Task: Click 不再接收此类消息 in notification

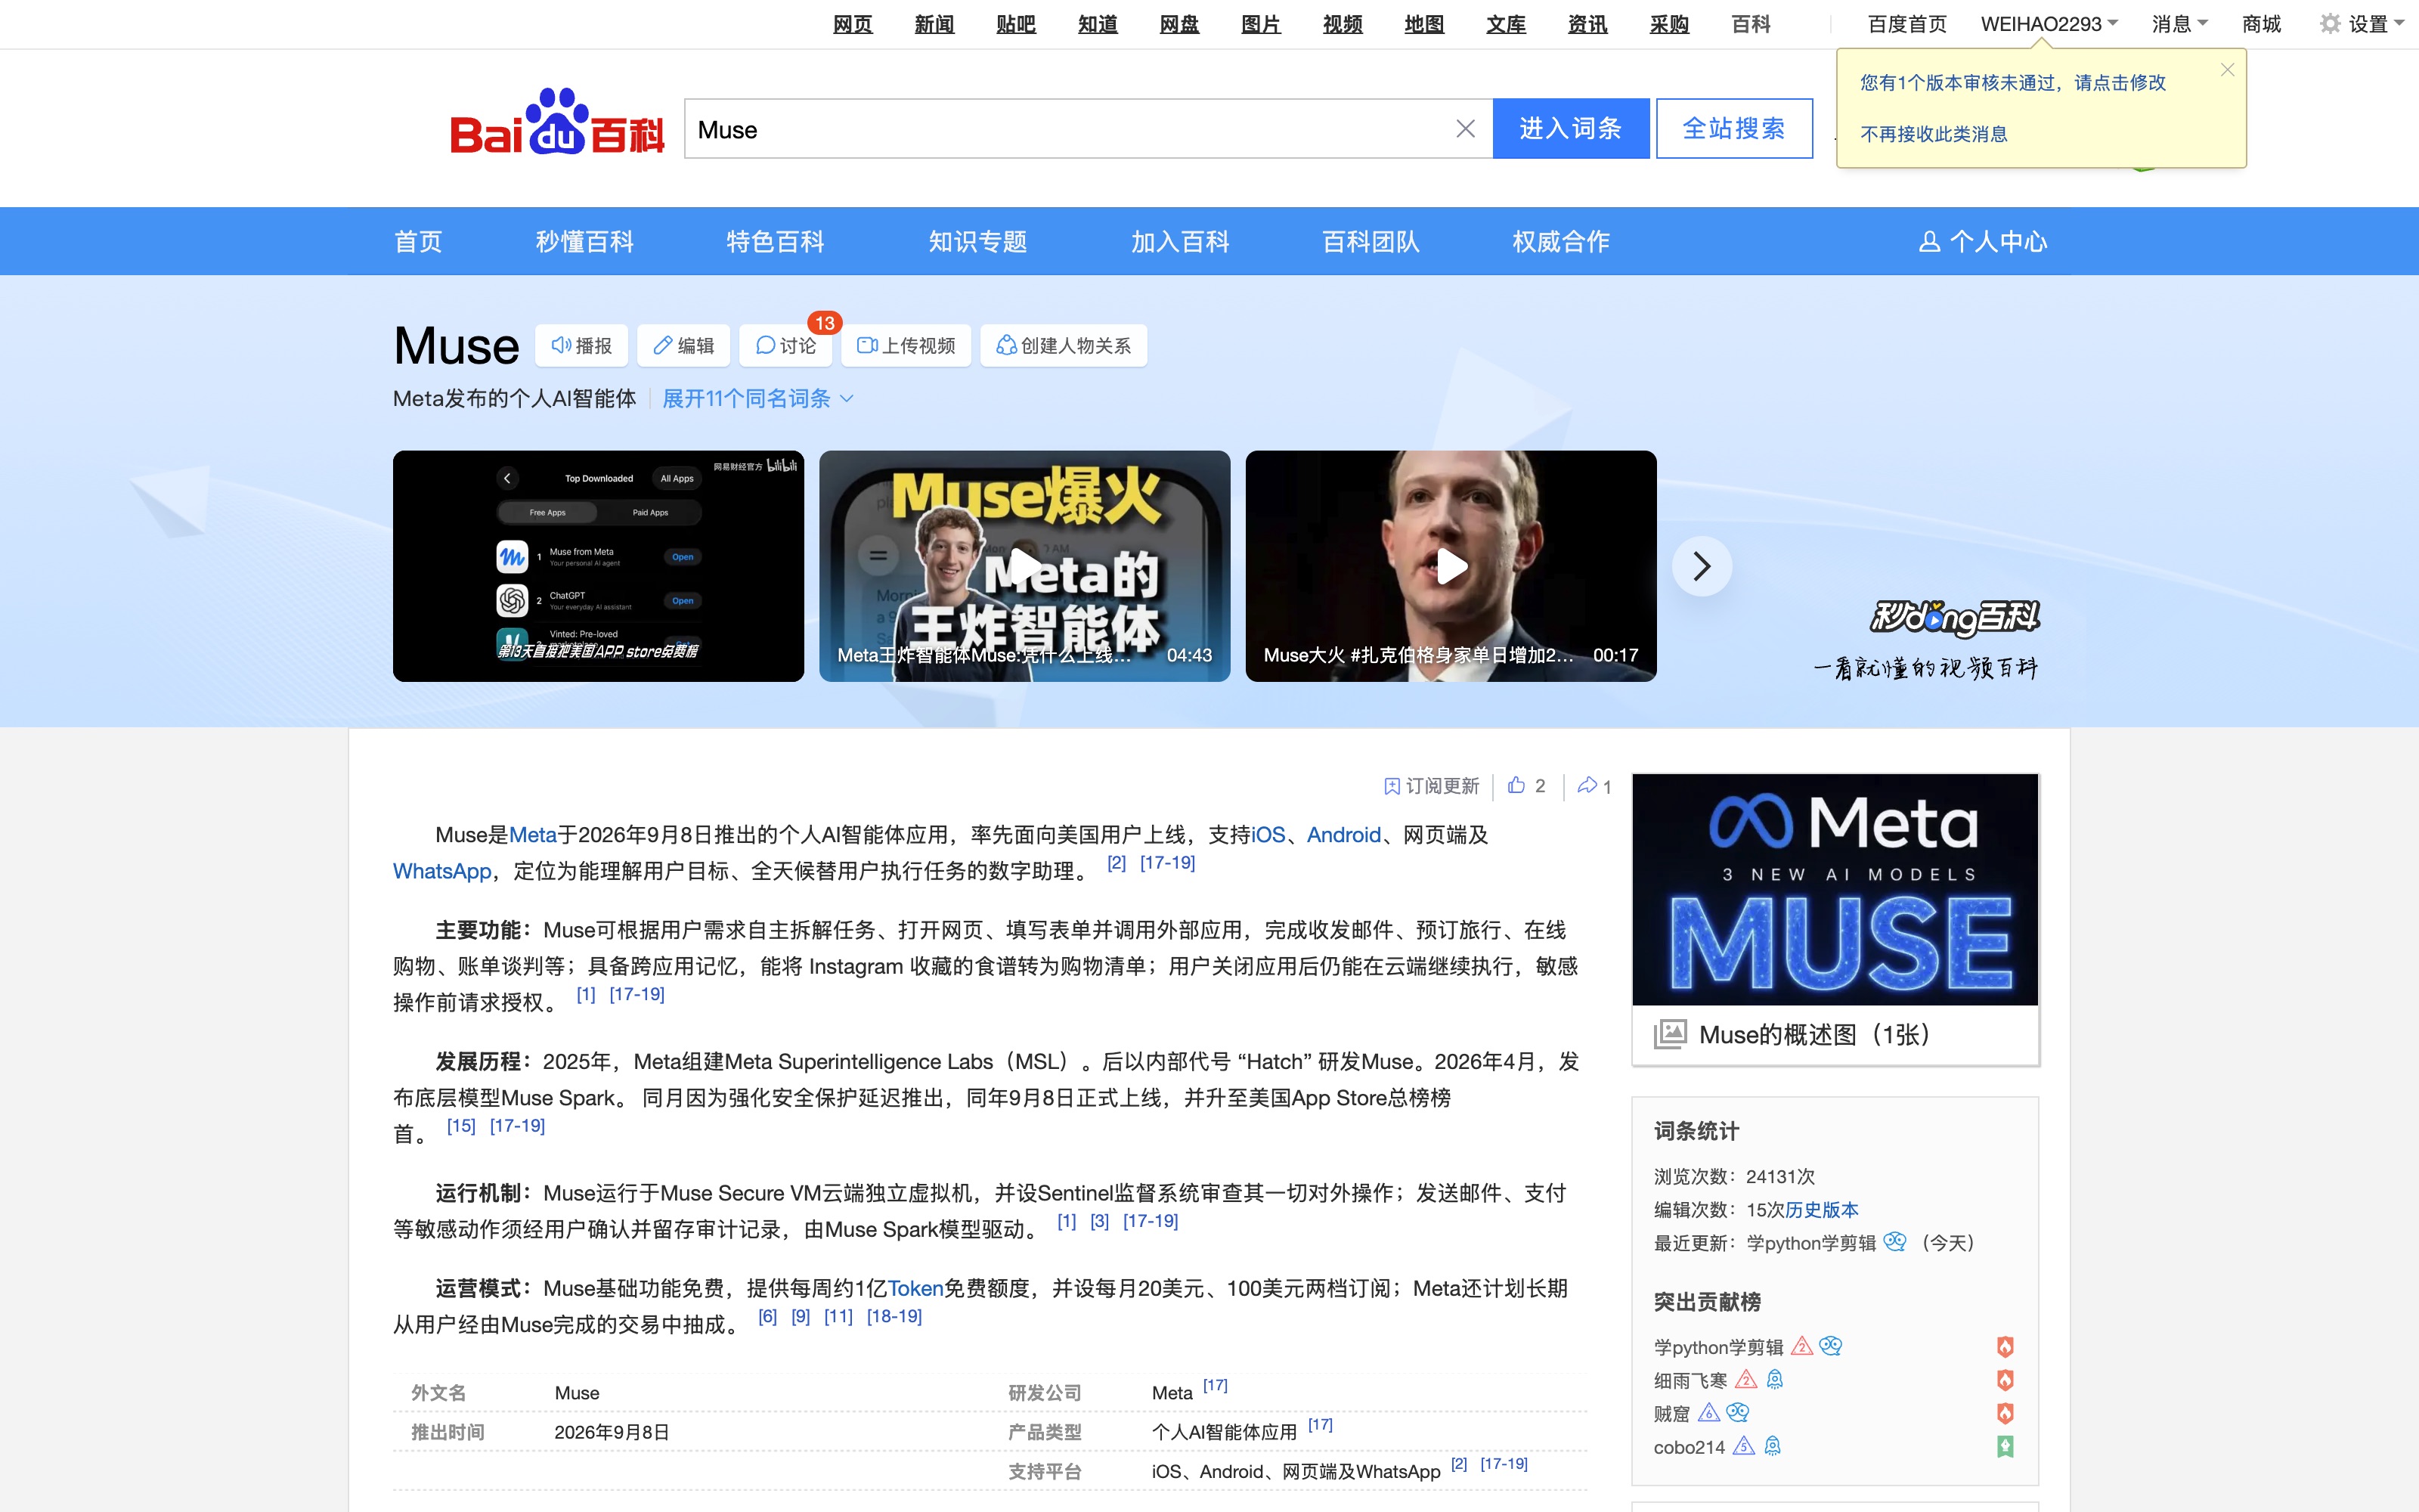Action: coord(1933,134)
